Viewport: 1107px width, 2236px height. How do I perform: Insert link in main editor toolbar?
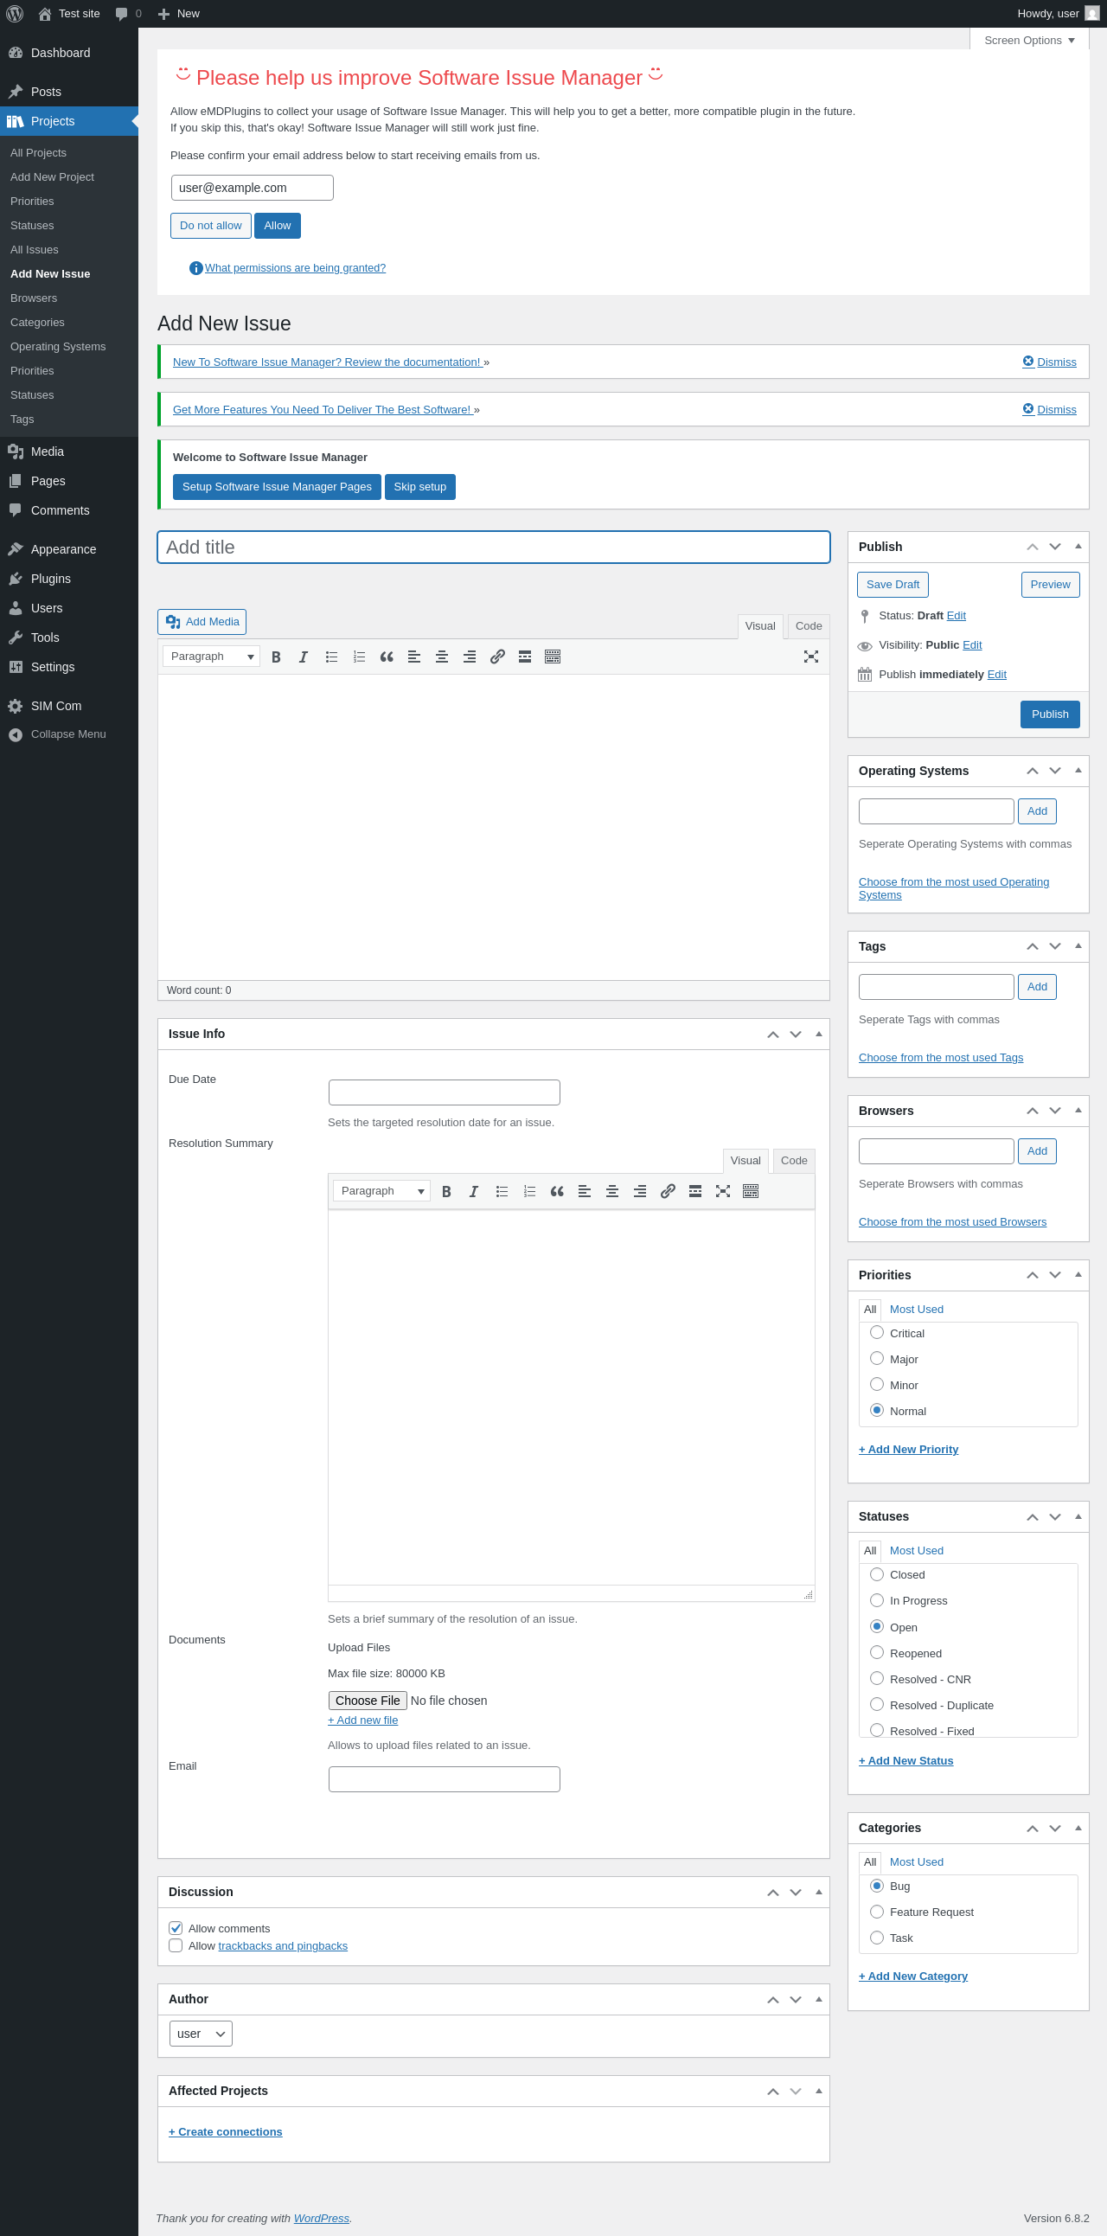497,657
